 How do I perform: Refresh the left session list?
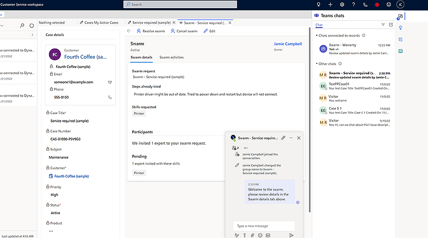[32, 25]
